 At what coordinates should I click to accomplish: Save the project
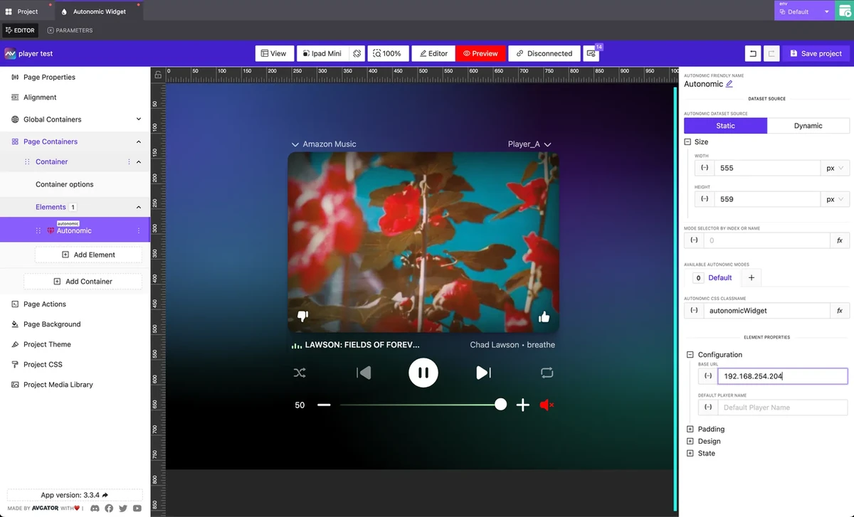(816, 53)
